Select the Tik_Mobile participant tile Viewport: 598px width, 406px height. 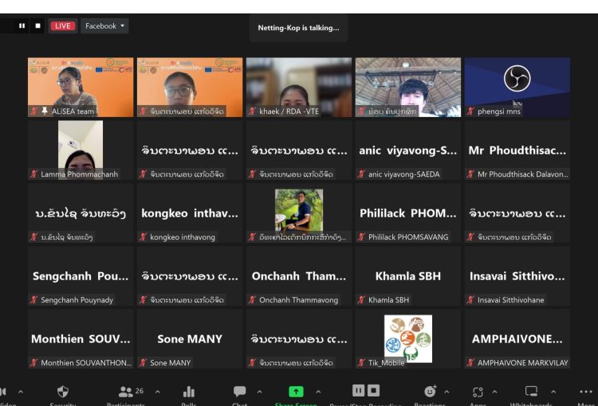click(x=407, y=339)
